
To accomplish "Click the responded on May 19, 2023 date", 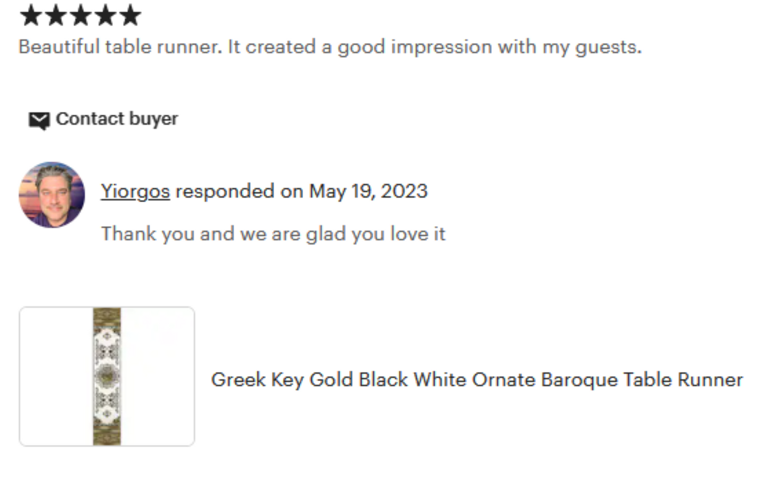I will point(368,191).
